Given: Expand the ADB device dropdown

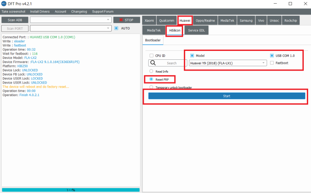Looking at the screenshot, I should click(71, 20).
